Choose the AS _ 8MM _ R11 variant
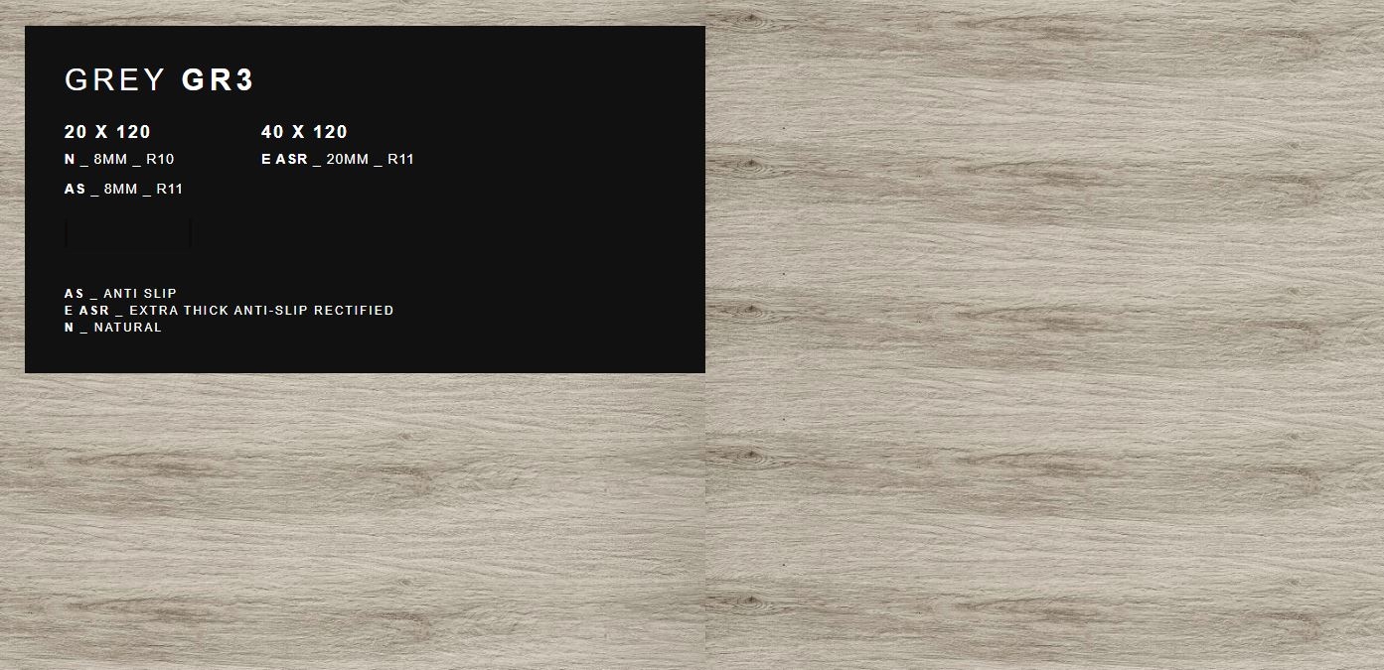The height and width of the screenshot is (670, 1384). 123,190
